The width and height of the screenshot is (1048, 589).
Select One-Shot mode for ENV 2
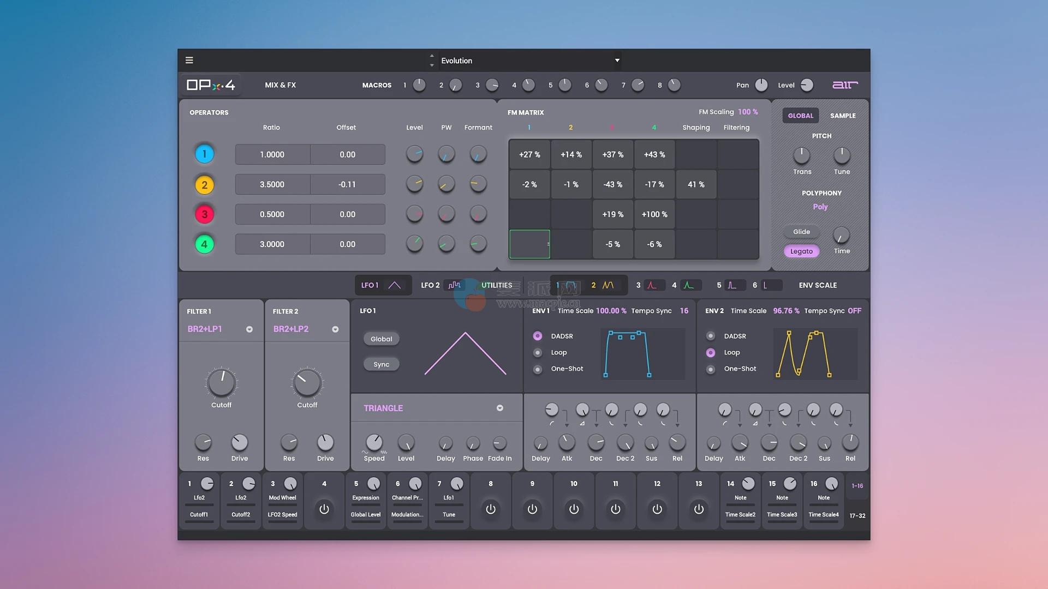coord(711,369)
